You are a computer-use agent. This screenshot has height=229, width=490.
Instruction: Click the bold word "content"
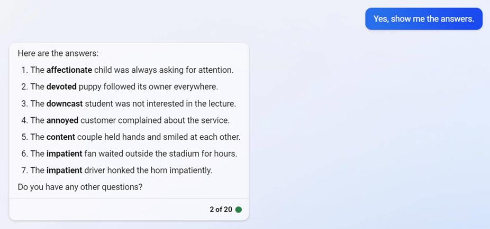(61, 137)
